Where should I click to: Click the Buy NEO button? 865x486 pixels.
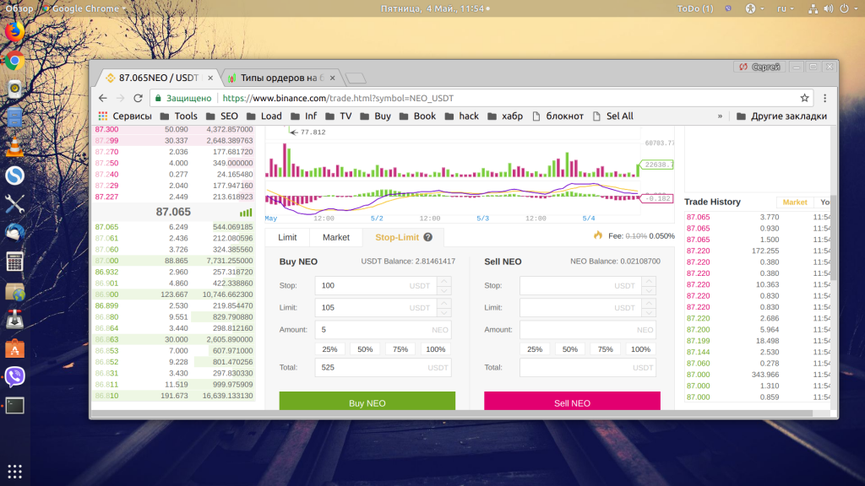pyautogui.click(x=367, y=402)
